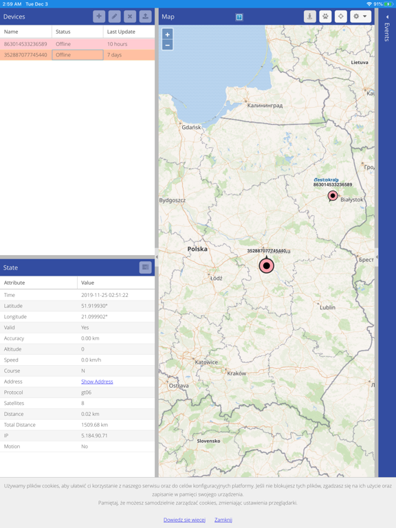Click the Lublin label on the map

pos(328,307)
